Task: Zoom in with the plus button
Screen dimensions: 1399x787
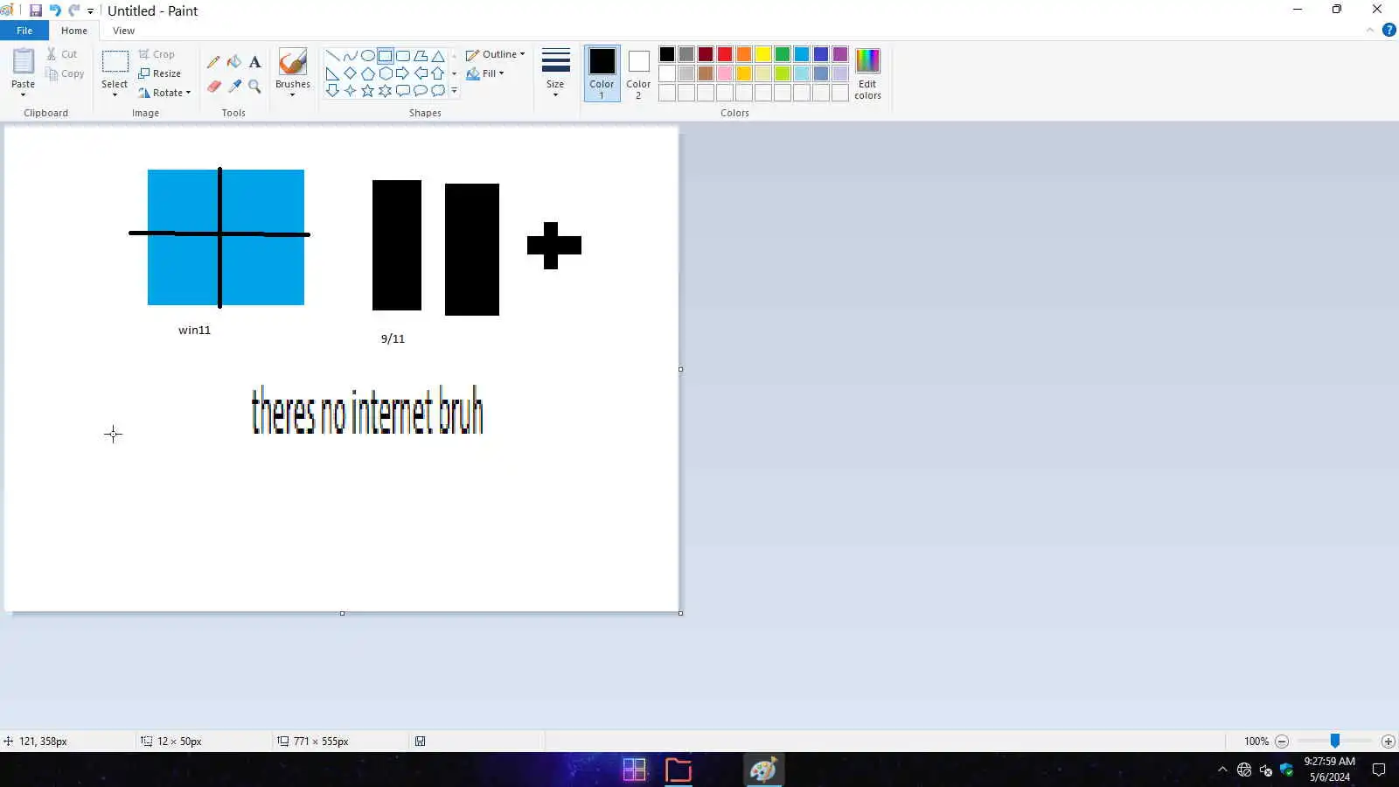Action: point(1388,742)
